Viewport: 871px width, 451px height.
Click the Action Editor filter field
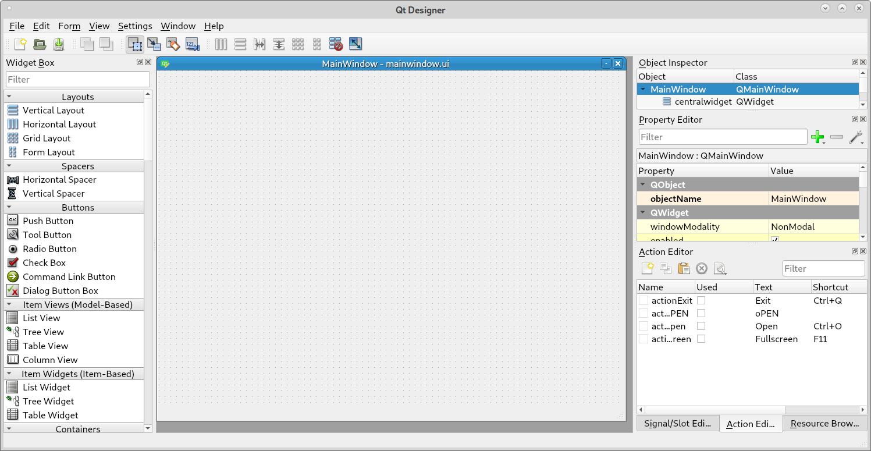point(823,268)
